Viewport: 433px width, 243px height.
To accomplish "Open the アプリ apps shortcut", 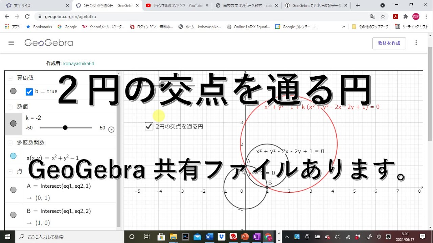I will coord(13,27).
